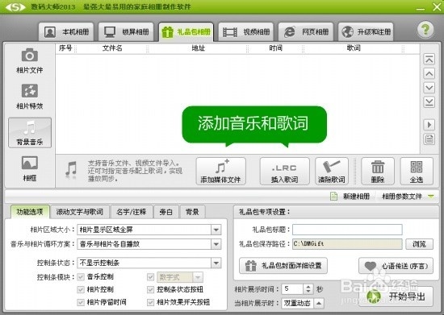
Task: Click the 相片展示时间 value field
Action: tap(292, 289)
